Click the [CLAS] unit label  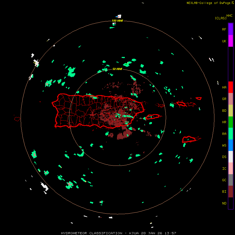click(221, 18)
